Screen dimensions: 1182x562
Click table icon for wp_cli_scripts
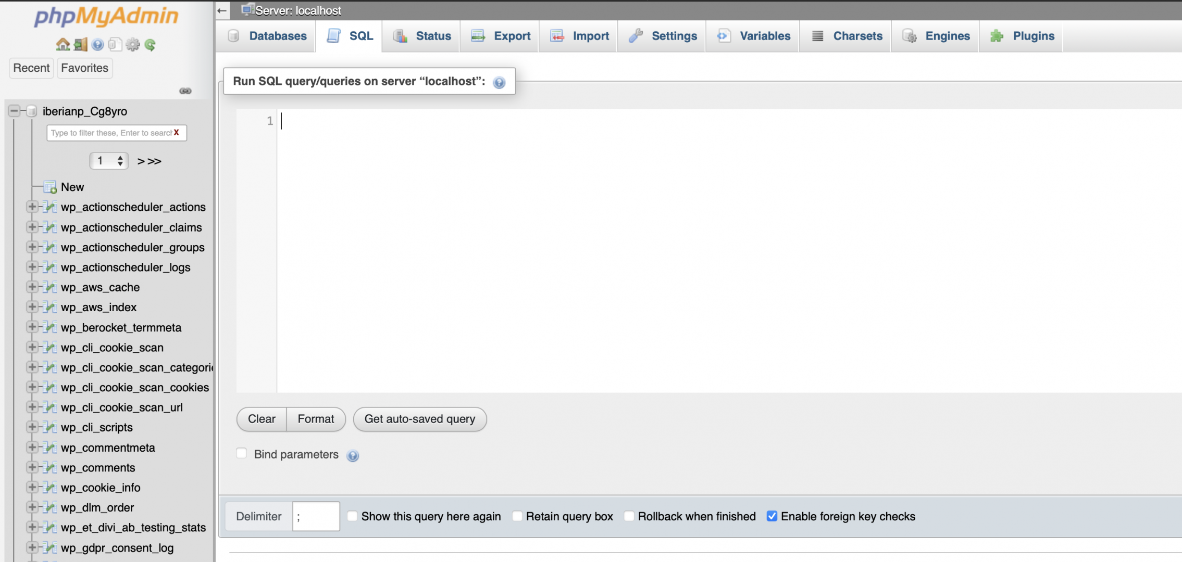tap(50, 427)
